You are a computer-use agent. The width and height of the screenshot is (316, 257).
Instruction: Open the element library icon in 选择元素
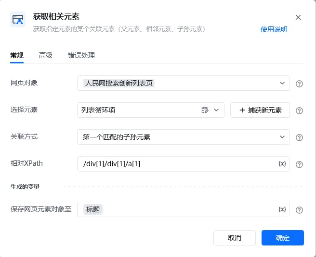point(205,110)
